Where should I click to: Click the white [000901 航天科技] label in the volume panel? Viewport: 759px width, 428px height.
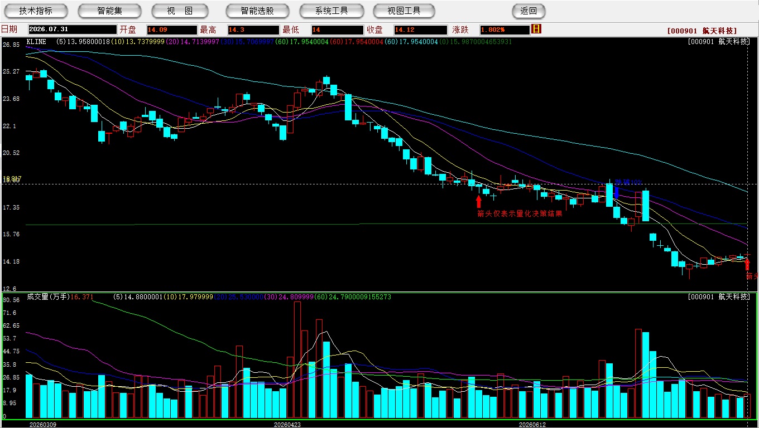tap(719, 297)
